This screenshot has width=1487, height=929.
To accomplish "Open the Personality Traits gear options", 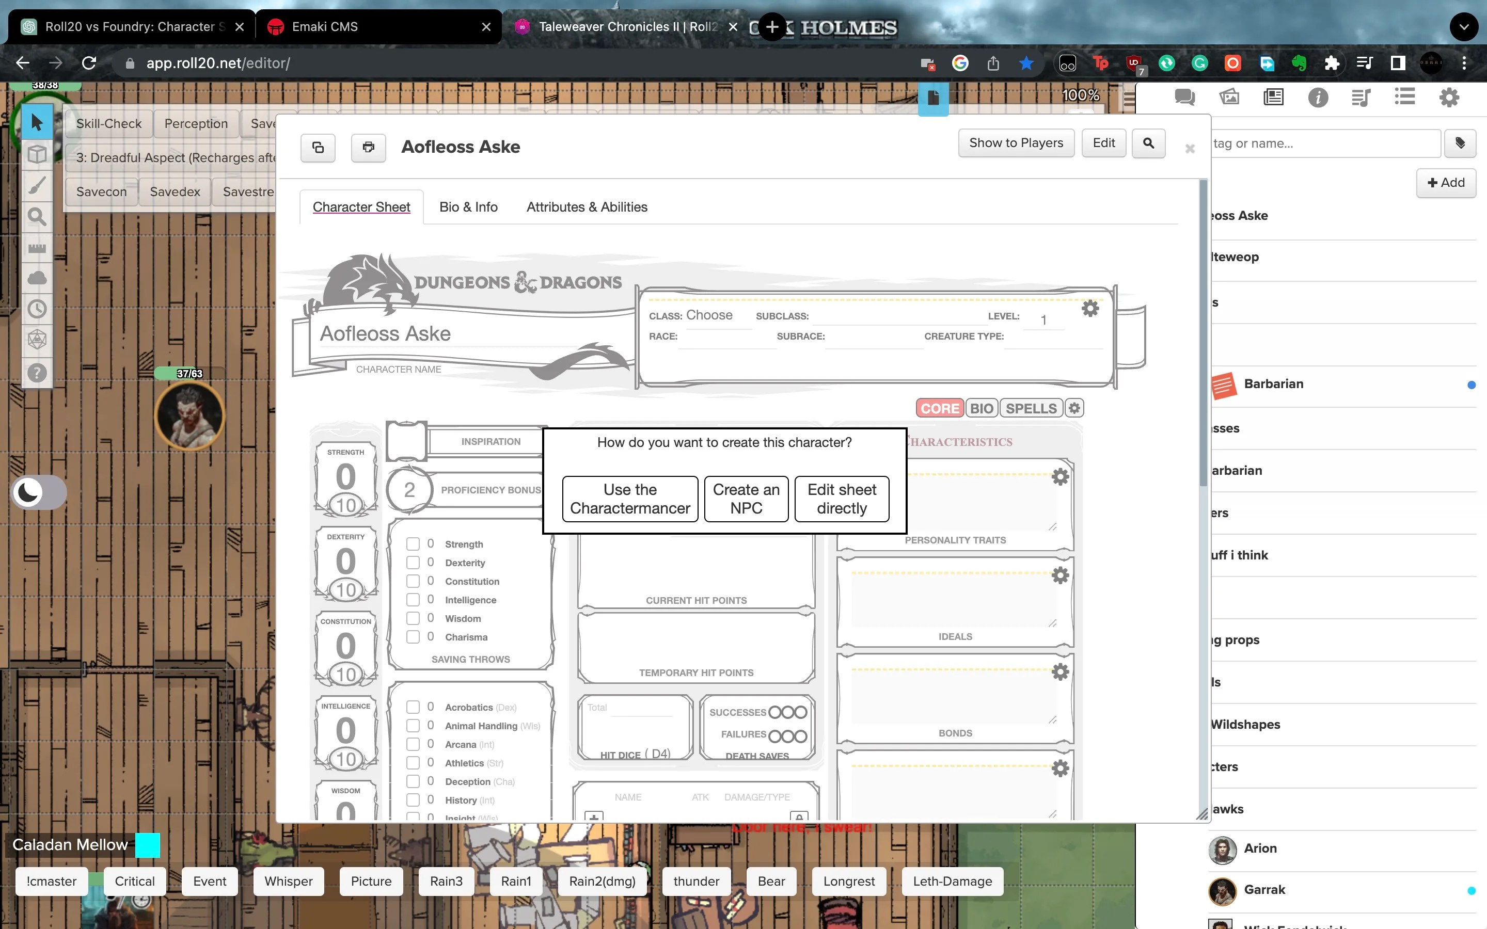I will click(1060, 477).
